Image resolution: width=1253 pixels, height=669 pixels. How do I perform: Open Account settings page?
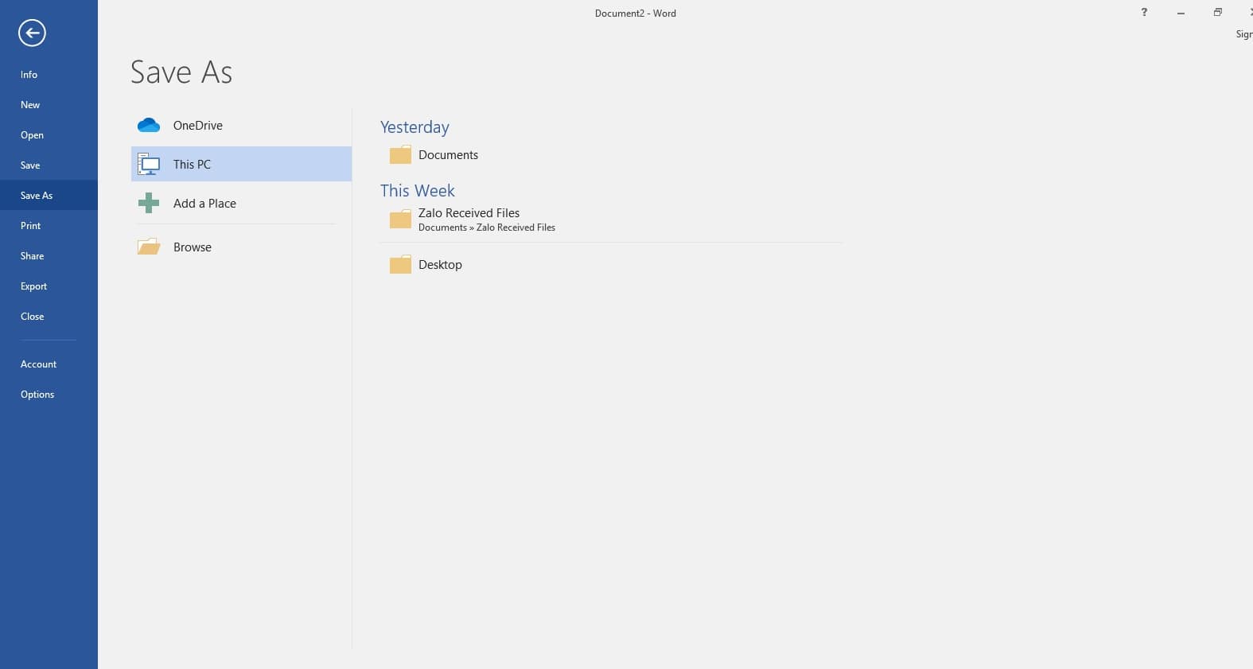(x=49, y=364)
